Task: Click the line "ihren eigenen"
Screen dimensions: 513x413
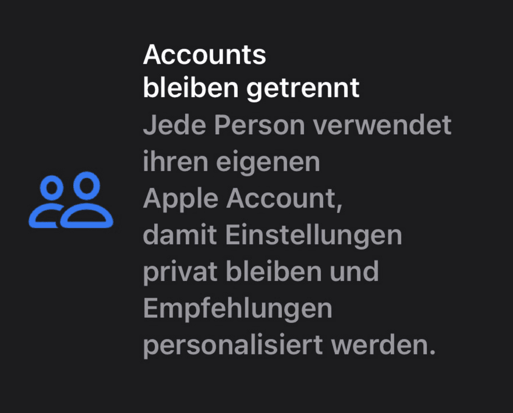Action: pos(231,162)
